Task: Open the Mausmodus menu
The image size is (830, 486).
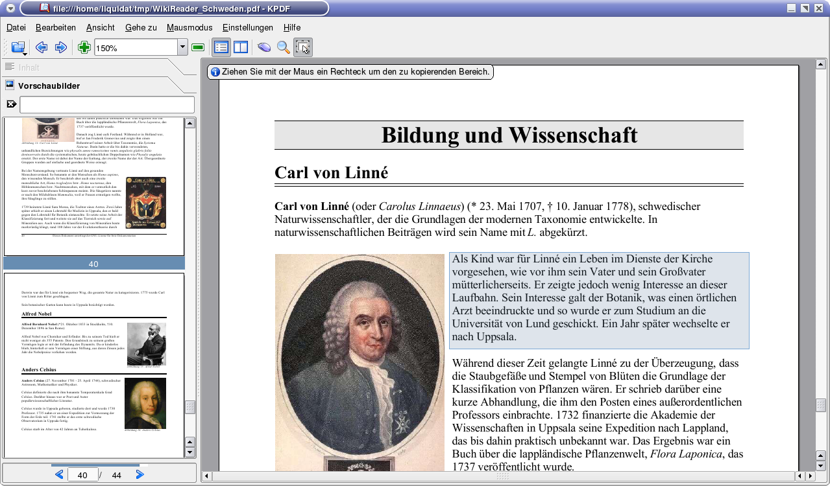Action: (x=189, y=27)
